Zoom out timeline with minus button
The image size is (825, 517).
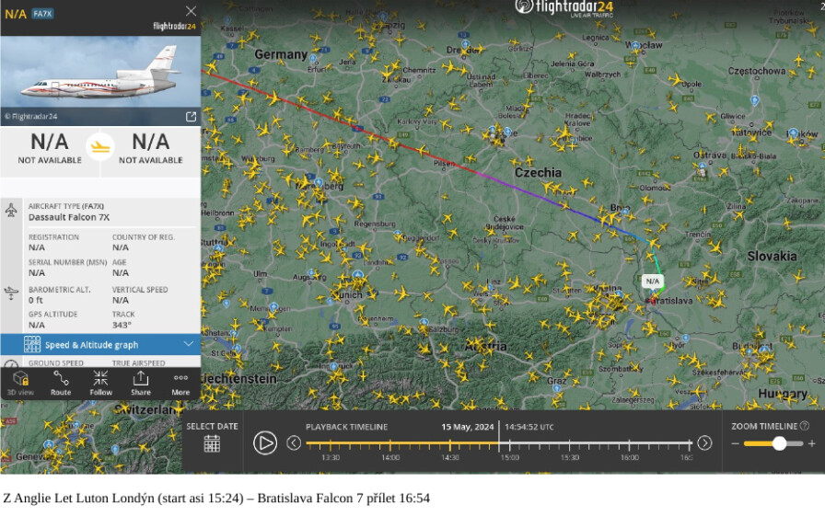[x=736, y=443]
